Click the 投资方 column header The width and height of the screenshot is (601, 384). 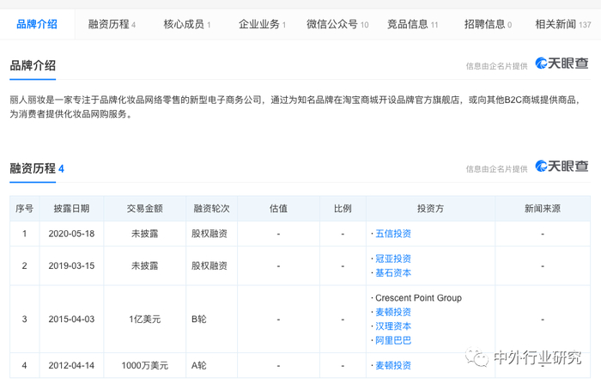click(x=430, y=208)
